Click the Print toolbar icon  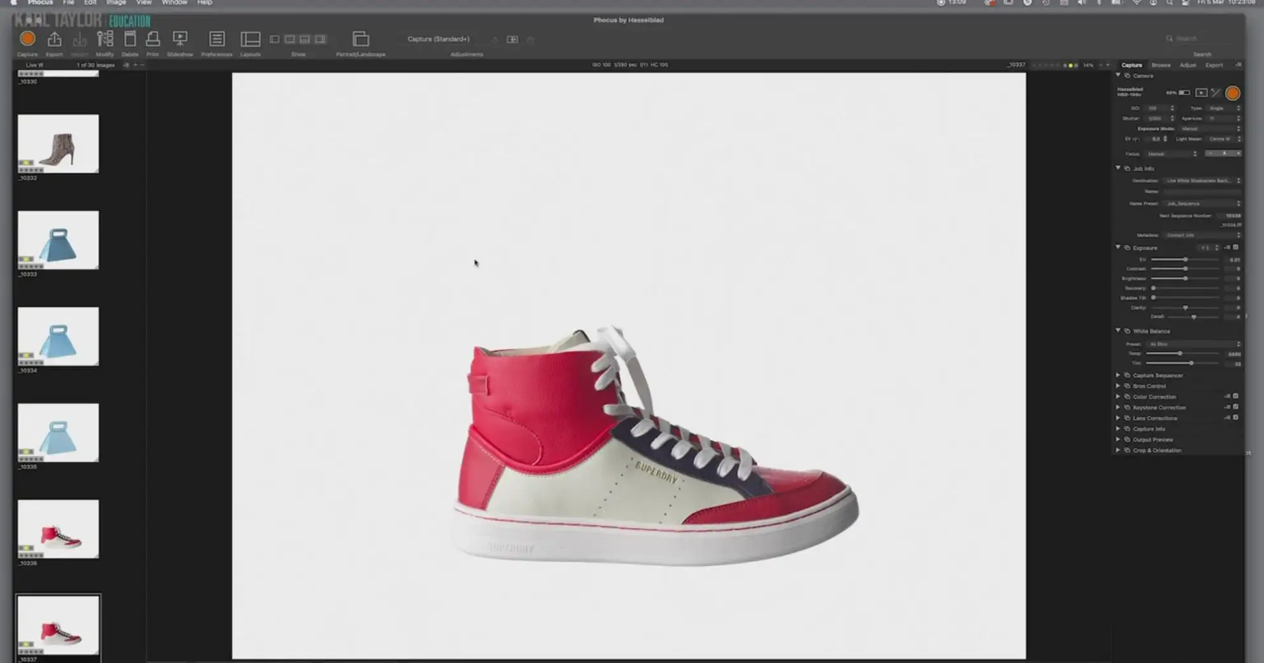tap(153, 39)
